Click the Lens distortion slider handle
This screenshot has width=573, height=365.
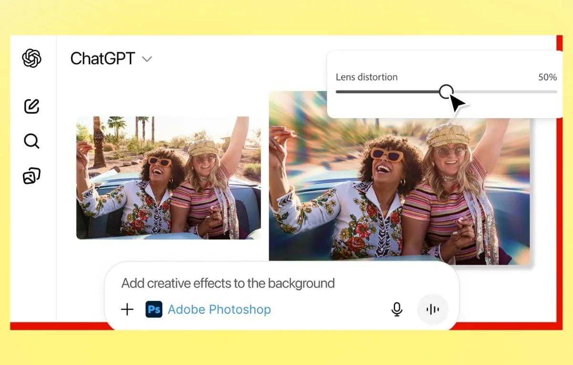click(446, 91)
